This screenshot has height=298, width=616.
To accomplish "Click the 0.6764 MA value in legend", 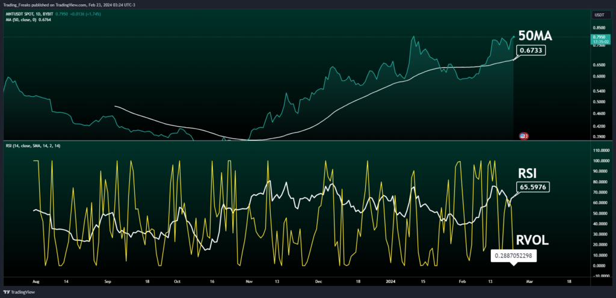I will pos(45,20).
